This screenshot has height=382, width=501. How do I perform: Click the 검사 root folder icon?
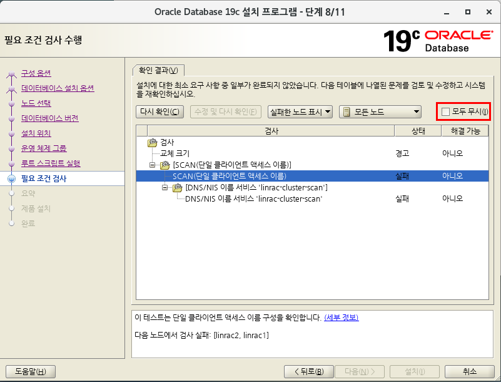153,142
